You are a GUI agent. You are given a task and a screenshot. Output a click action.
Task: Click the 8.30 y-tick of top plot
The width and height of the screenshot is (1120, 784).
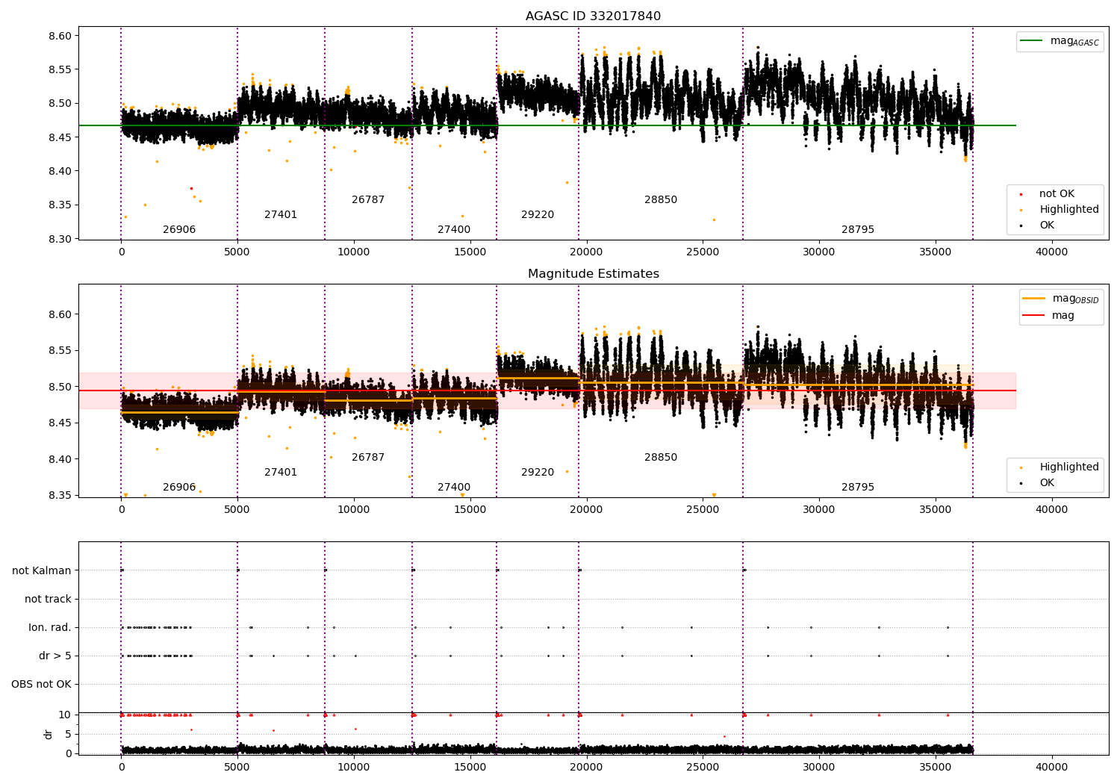coord(60,240)
